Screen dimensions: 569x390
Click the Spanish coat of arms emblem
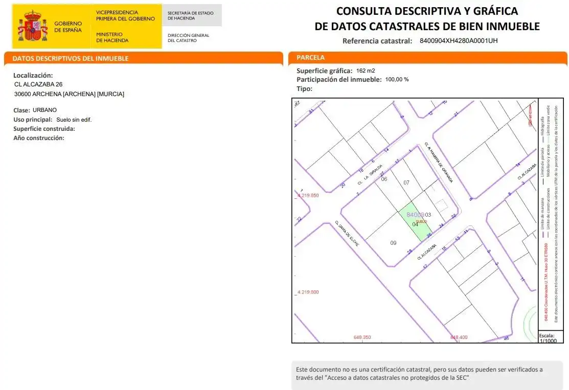click(x=33, y=26)
